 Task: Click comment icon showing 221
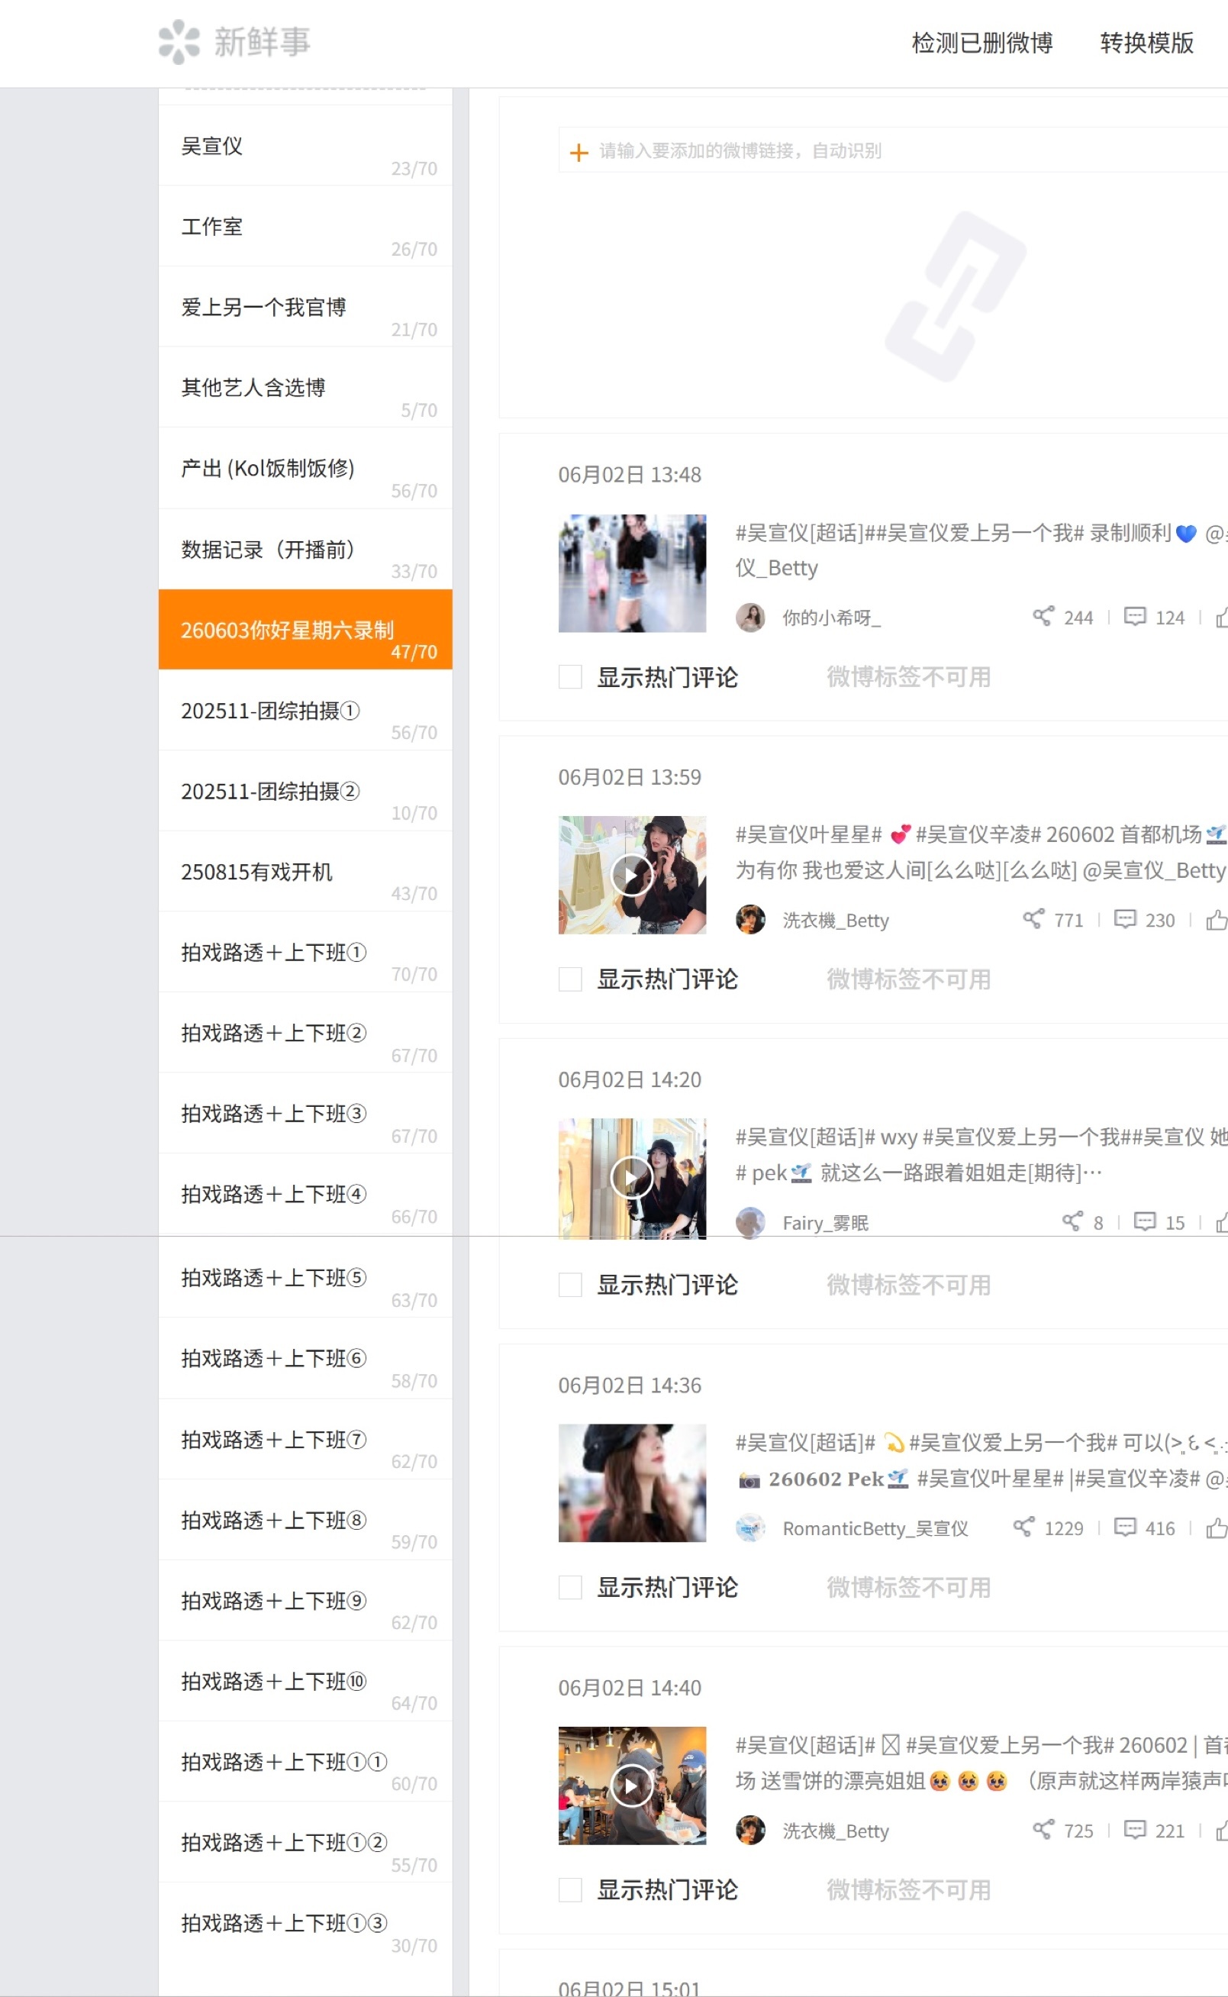(1135, 1830)
